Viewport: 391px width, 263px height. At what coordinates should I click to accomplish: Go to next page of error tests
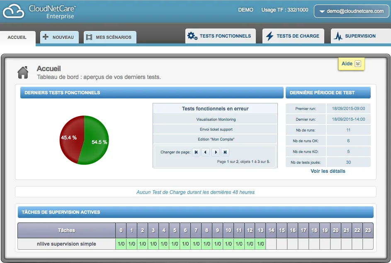(216, 152)
